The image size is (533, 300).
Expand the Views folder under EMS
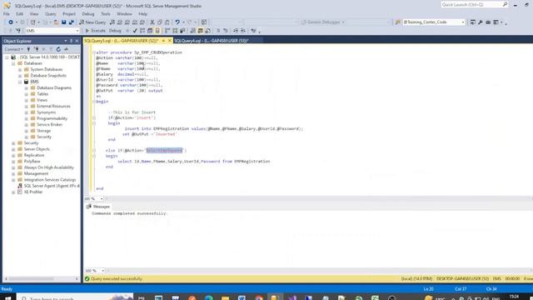pos(26,100)
